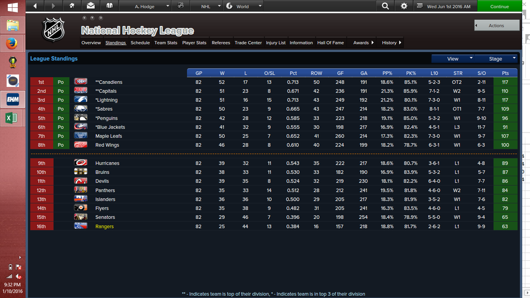530x298 pixels.
Task: Click the Penguins team logo
Action: pyautogui.click(x=80, y=117)
